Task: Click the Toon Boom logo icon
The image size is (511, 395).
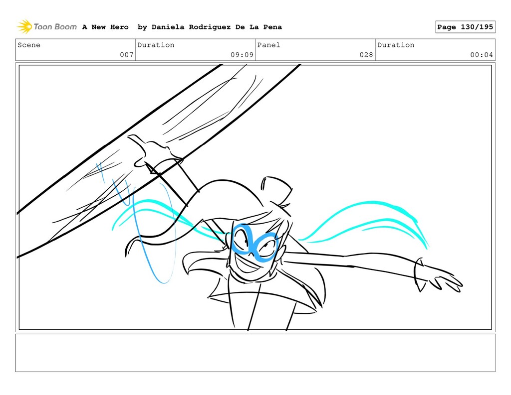Action: 24,27
